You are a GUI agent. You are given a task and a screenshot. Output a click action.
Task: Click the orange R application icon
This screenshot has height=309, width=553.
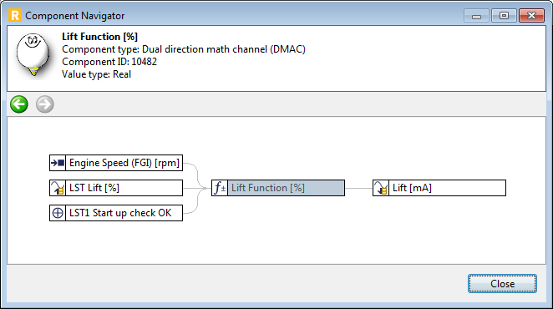click(x=15, y=16)
